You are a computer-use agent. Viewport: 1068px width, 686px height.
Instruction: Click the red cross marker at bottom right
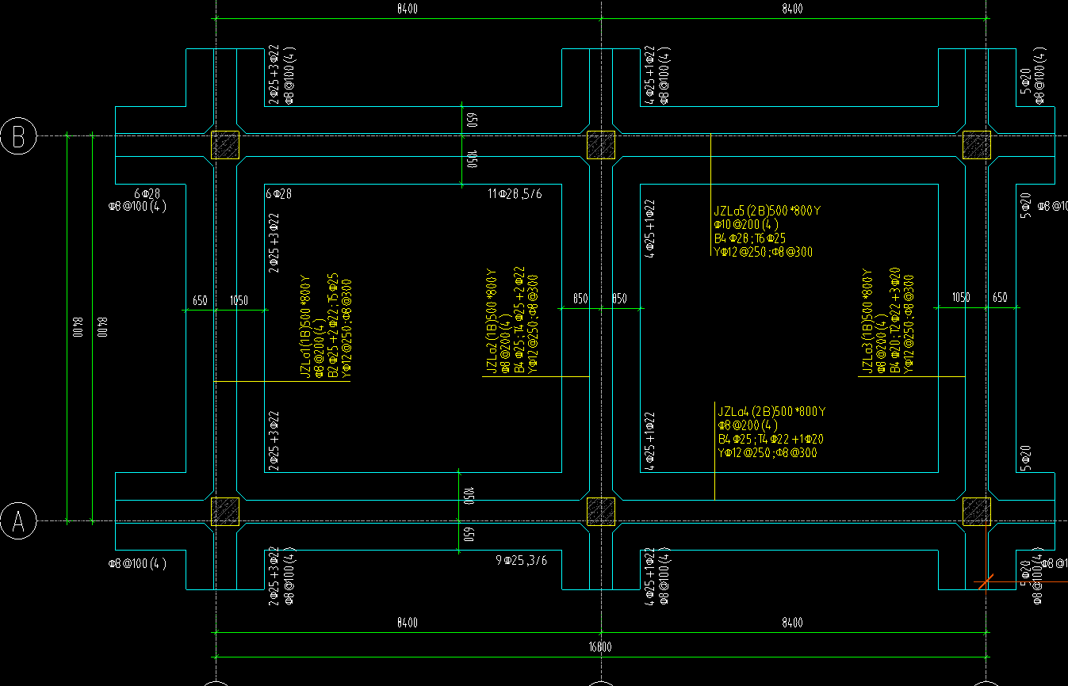(985, 582)
